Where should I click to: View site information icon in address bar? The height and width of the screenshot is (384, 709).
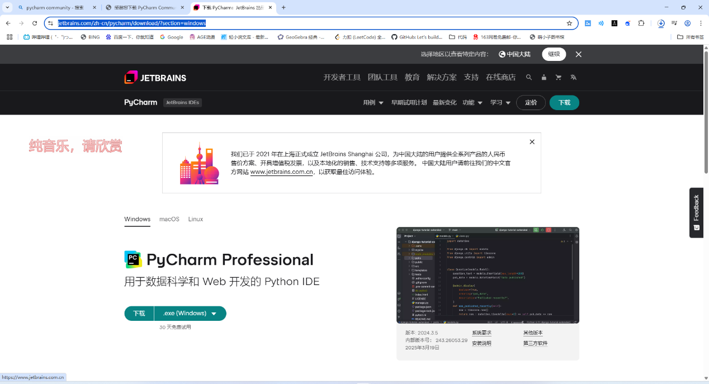pyautogui.click(x=51, y=23)
